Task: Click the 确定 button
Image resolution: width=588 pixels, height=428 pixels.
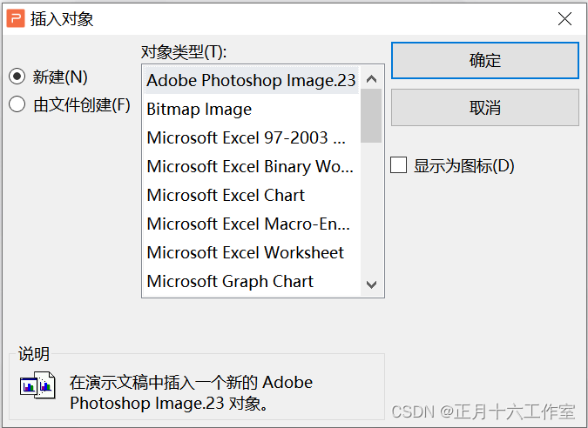Action: coord(485,61)
